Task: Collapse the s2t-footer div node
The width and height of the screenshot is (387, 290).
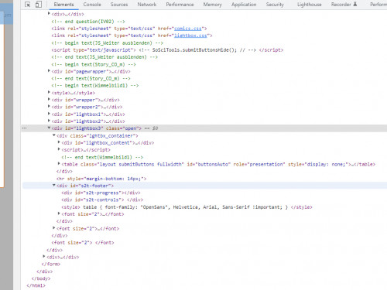Action: coord(54,185)
